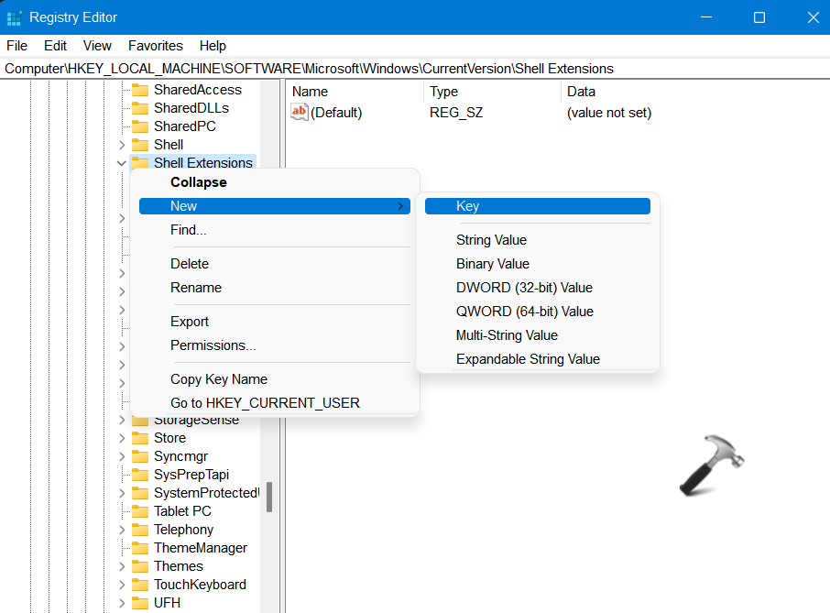Click the Store folder icon

pos(139,438)
